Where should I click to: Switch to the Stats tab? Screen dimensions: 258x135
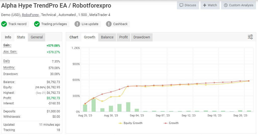pyautogui.click(x=21, y=37)
